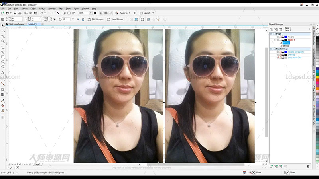Choose the Crop tool

[x=3, y=36]
